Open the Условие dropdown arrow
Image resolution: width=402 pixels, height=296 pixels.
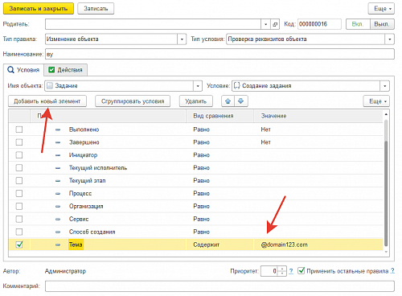pos(384,86)
